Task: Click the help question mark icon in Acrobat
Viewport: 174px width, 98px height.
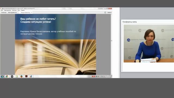Action: [x=105, y=13]
